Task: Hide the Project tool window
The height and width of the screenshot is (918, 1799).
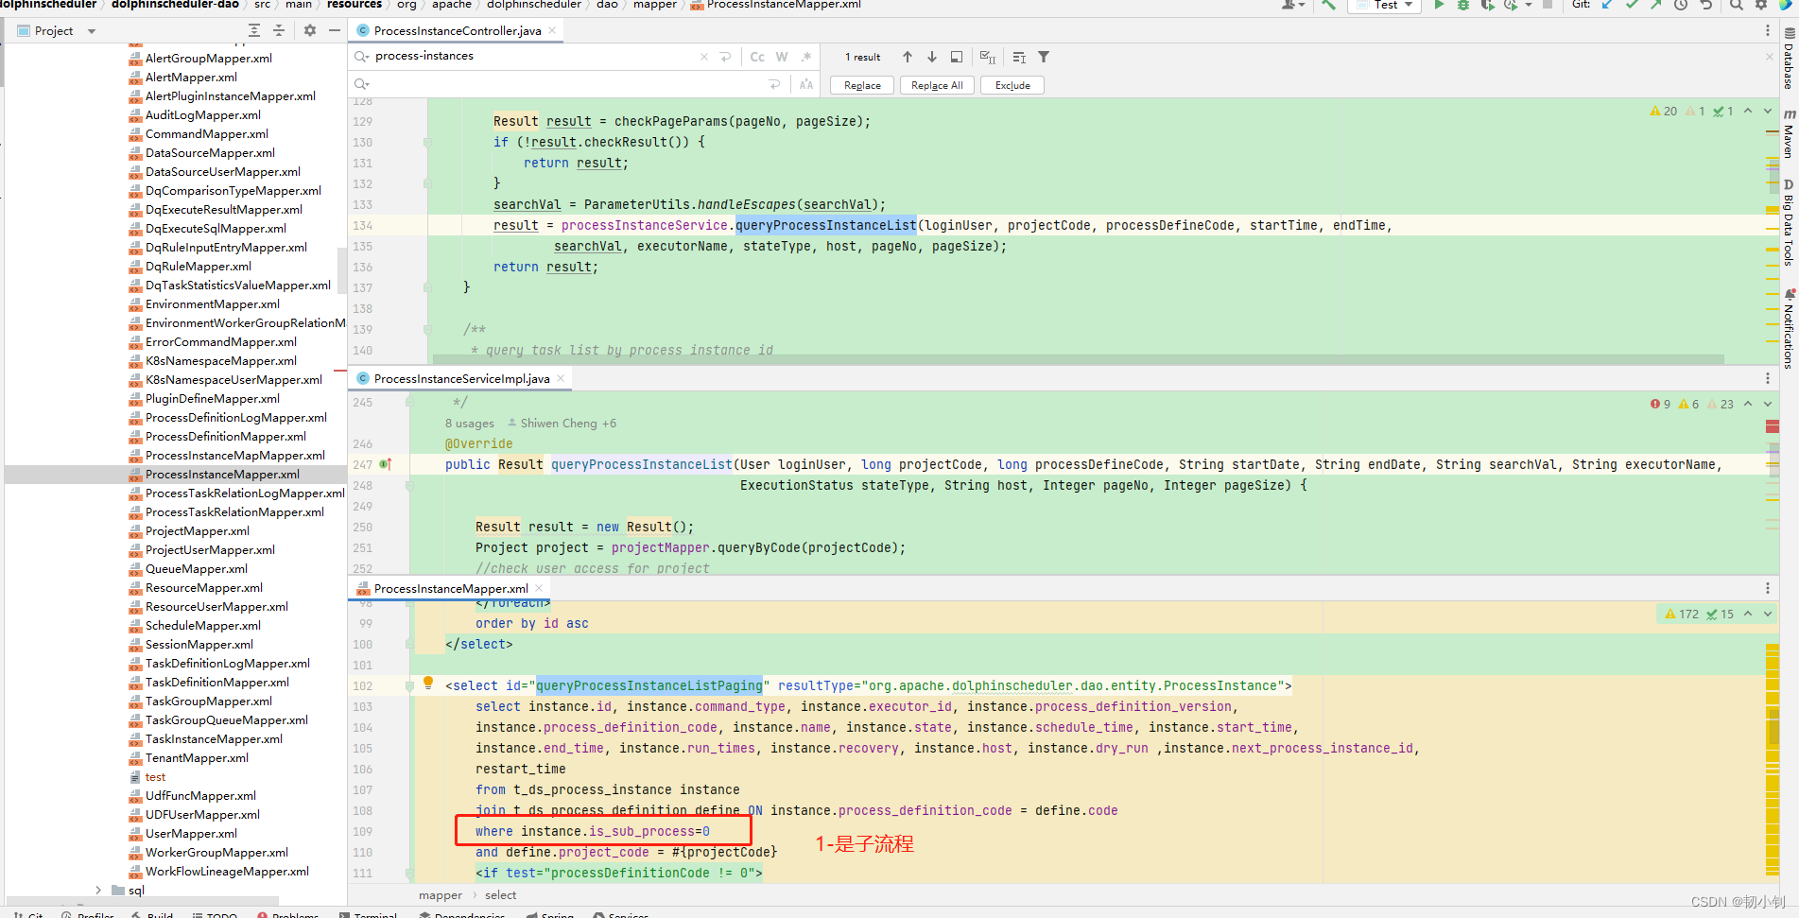Action: tap(335, 31)
